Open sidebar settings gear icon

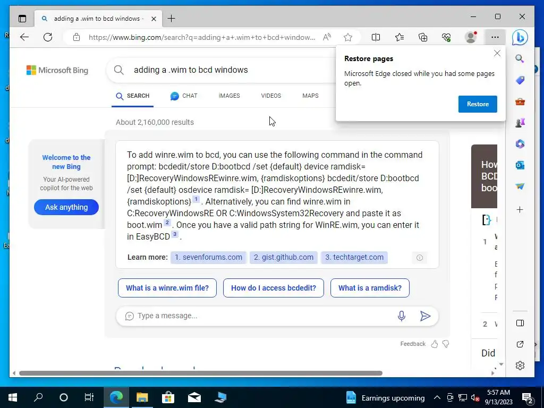coord(520,365)
